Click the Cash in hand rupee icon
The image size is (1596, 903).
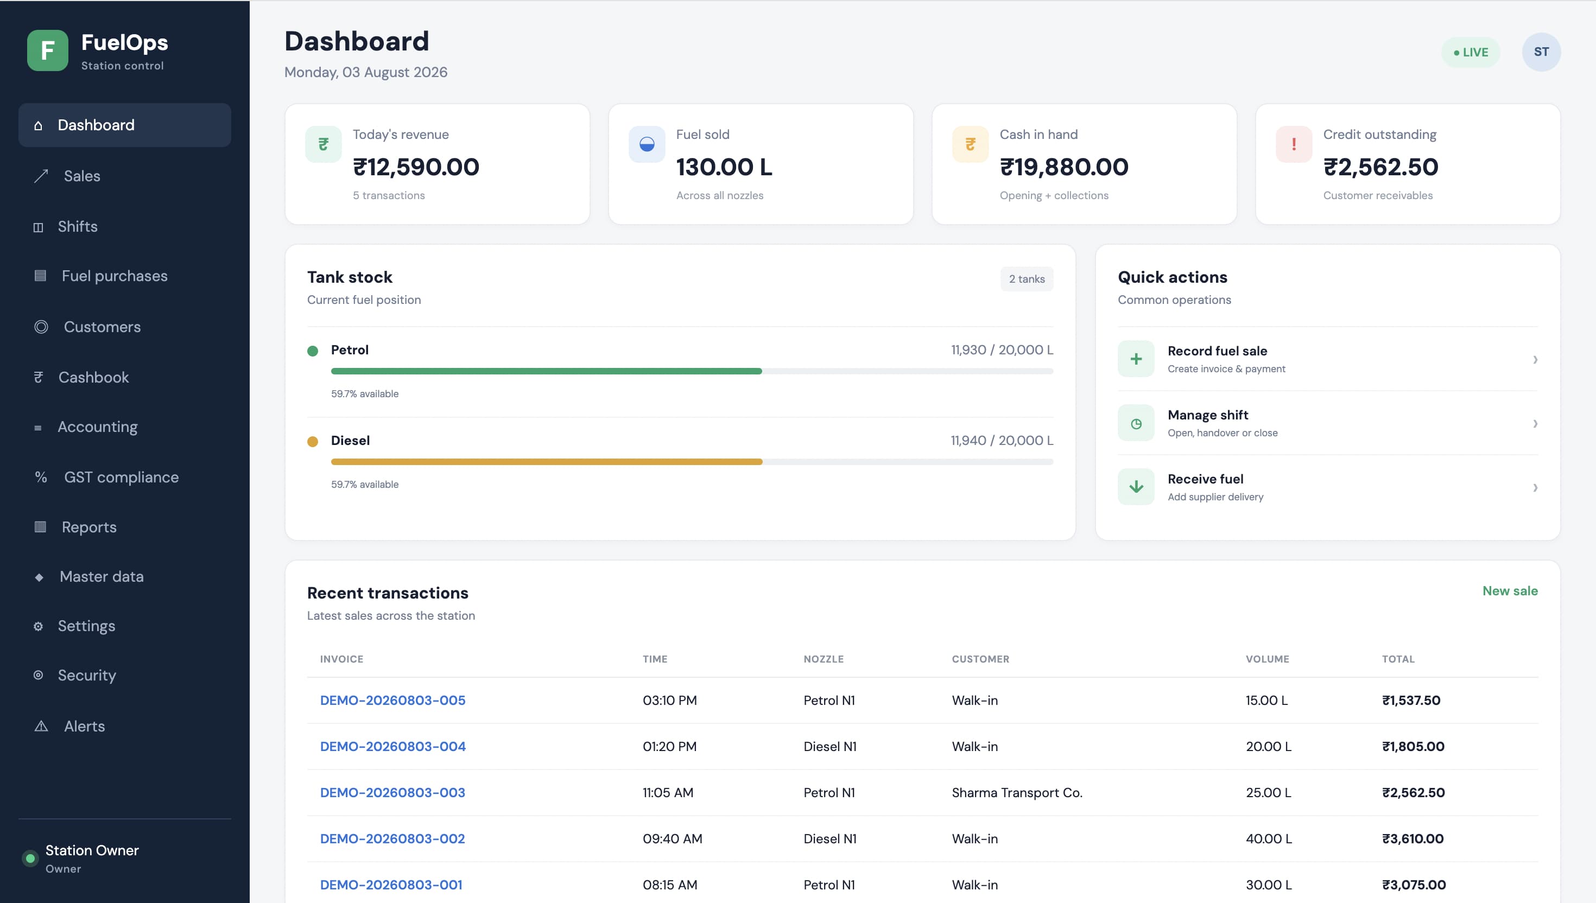(x=971, y=144)
